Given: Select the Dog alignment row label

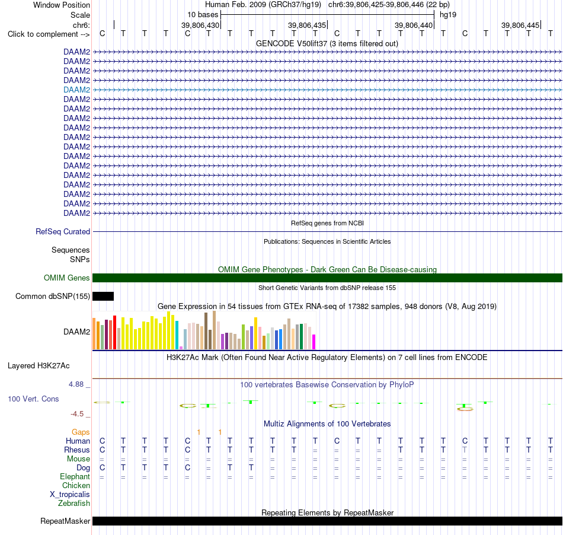Looking at the screenshot, I should coord(83,468).
